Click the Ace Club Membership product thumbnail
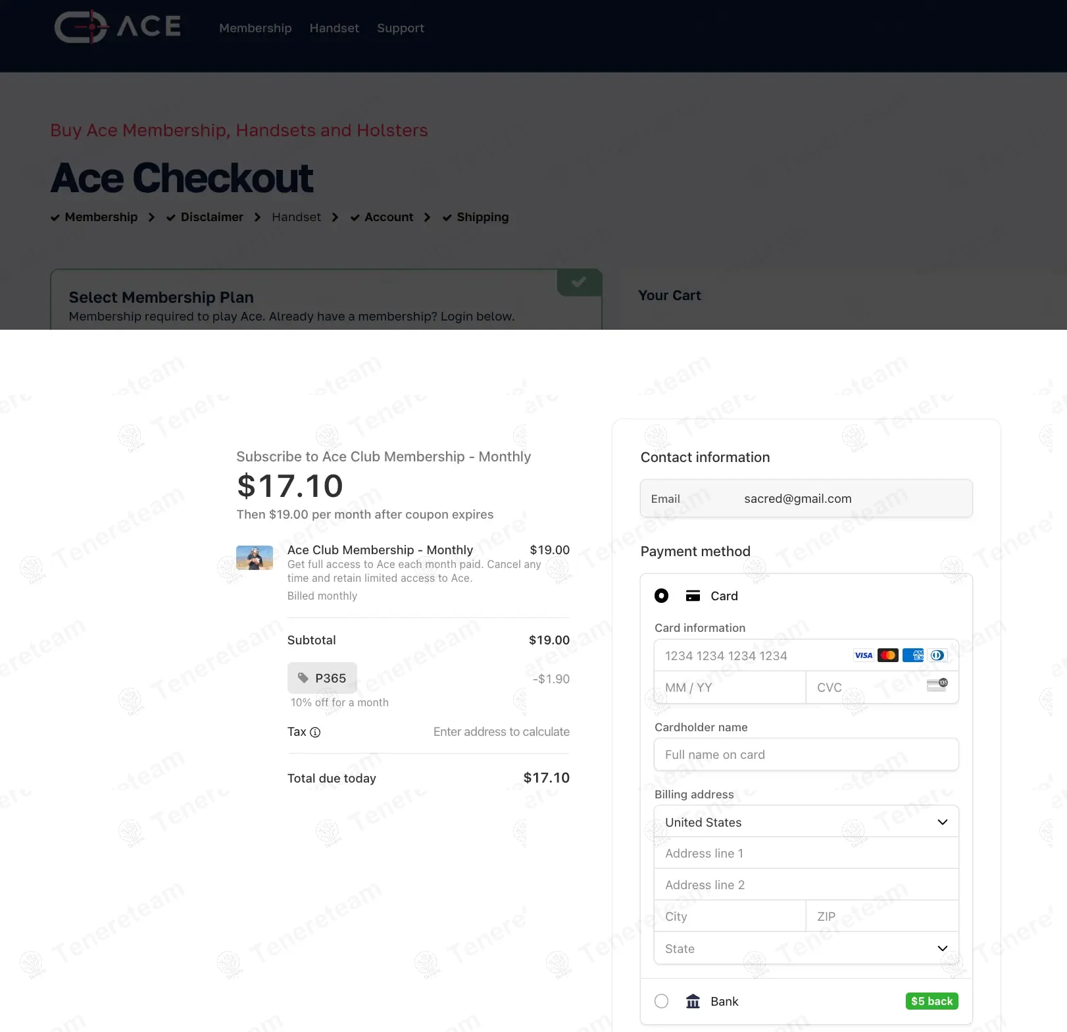The height and width of the screenshot is (1032, 1067). coord(255,558)
